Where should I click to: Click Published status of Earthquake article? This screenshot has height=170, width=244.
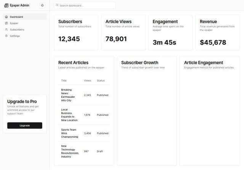click(x=103, y=95)
